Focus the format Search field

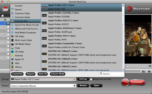coord(112,74)
